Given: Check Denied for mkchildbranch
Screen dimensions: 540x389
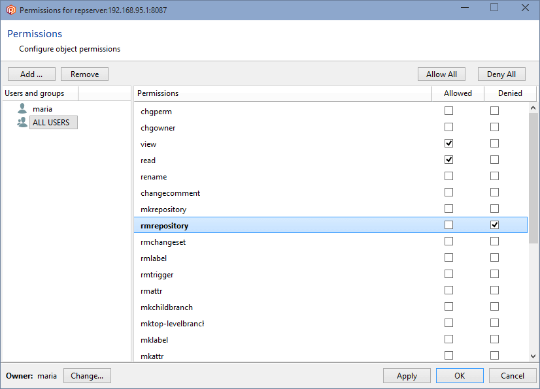Looking at the screenshot, I should pos(494,307).
